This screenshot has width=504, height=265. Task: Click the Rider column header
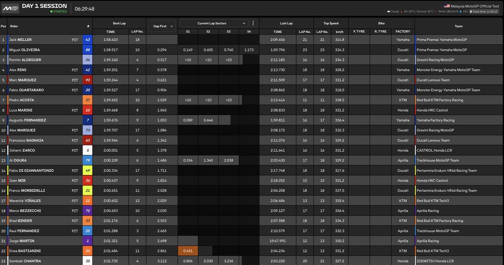pos(14,27)
